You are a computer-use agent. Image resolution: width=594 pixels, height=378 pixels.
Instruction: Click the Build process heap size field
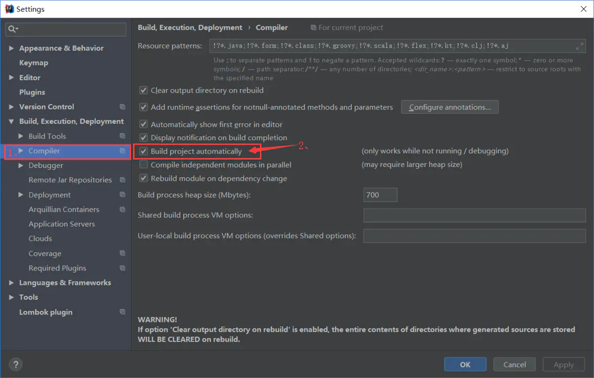pos(380,195)
